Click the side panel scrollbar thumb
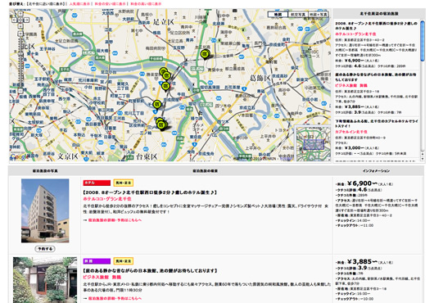 tap(423, 41)
